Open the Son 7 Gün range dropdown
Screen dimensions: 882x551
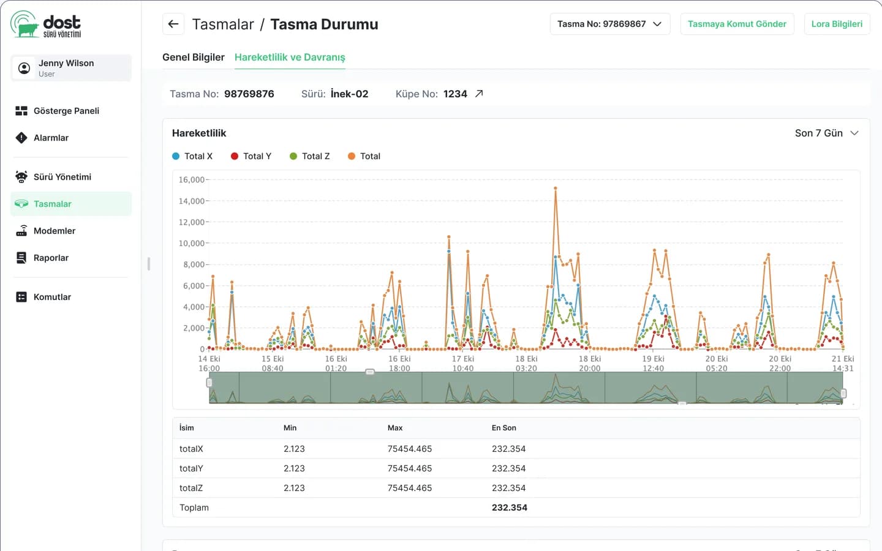[827, 133]
